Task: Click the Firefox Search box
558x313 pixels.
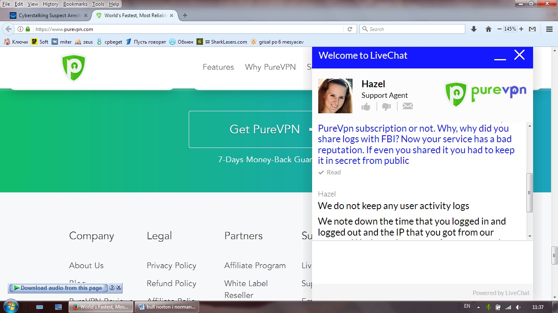Action: [x=412, y=29]
